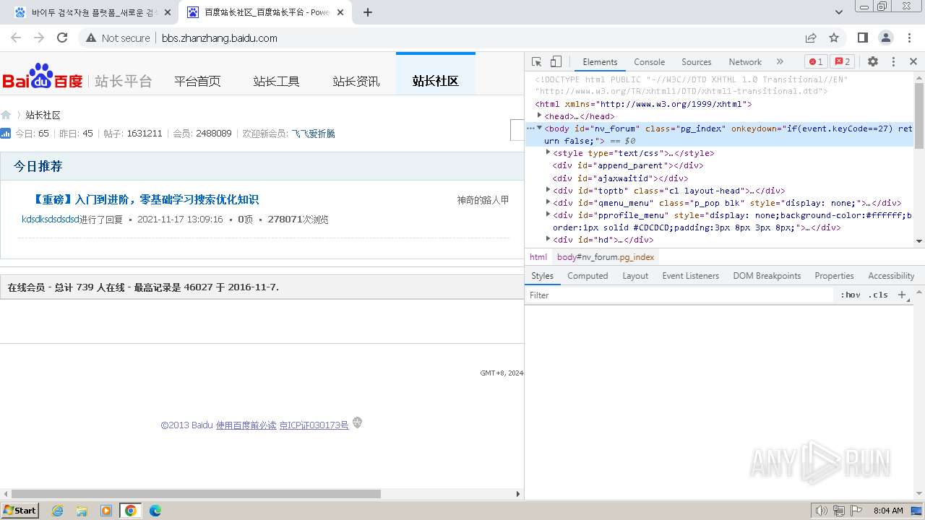Add new style rule plus button

[x=901, y=295]
